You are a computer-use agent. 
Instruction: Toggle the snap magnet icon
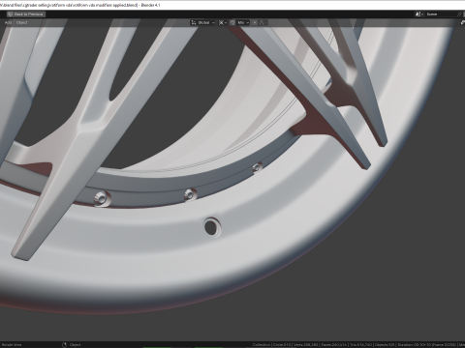(232, 22)
